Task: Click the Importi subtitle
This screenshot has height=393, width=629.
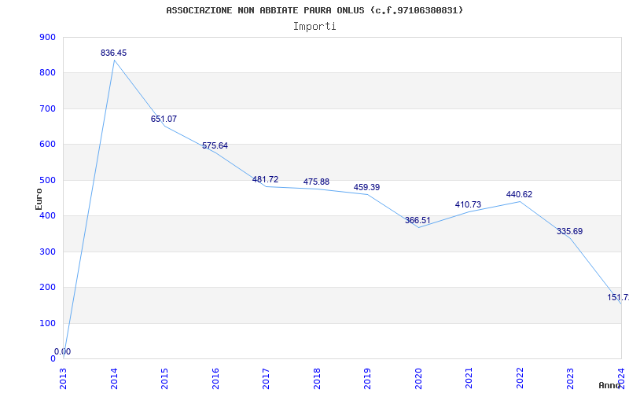Action: coord(314,27)
